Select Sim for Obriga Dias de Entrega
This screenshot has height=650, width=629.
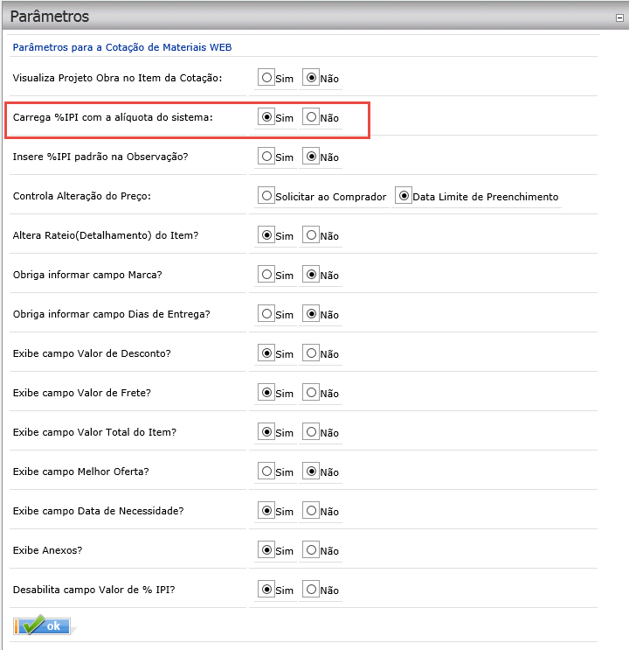point(266,314)
